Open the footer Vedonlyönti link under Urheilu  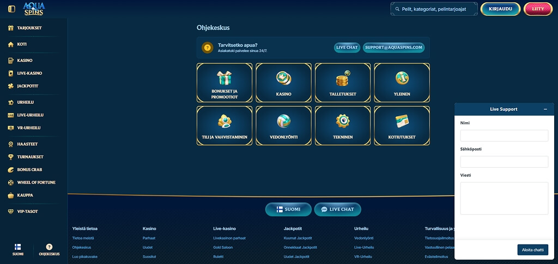coord(363,238)
